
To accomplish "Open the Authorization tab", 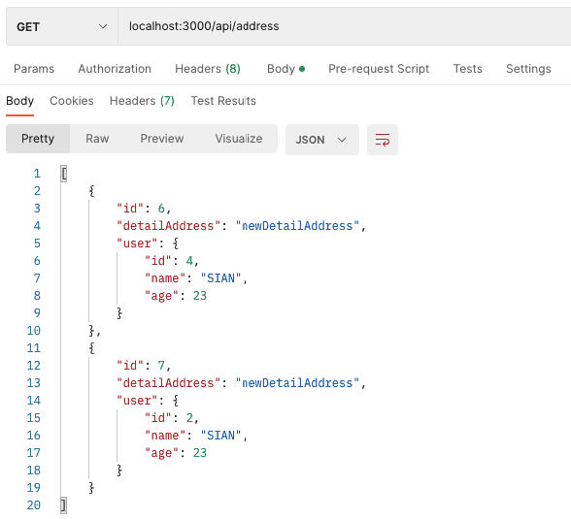I will click(115, 69).
